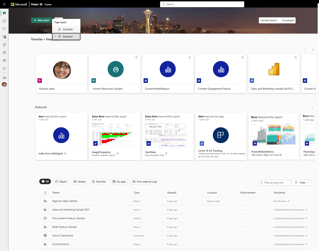Favorite the Content Engagement Report card
319x251 pixels.
(243, 57)
